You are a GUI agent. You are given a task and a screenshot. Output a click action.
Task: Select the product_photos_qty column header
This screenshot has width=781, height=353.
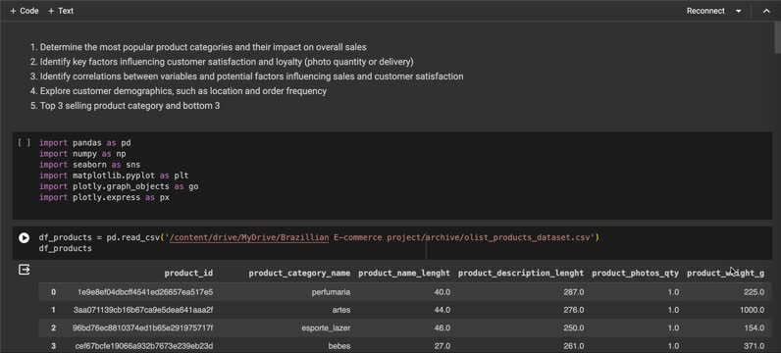point(635,273)
